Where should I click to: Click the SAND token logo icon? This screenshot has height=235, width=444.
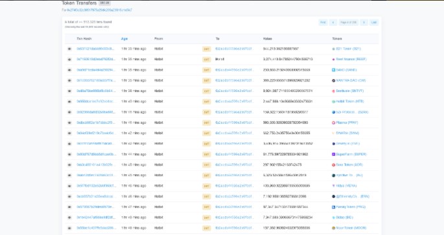334,70
